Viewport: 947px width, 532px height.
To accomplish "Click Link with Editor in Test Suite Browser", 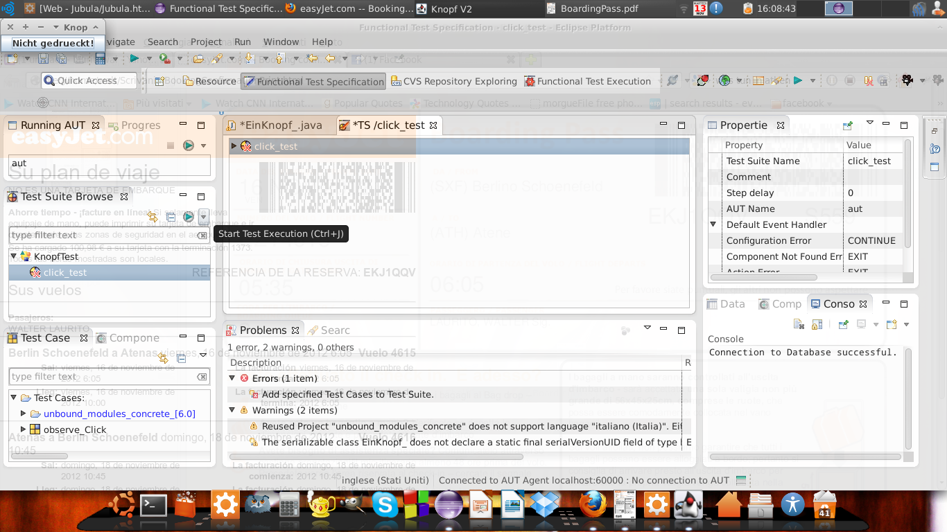I will tap(154, 217).
